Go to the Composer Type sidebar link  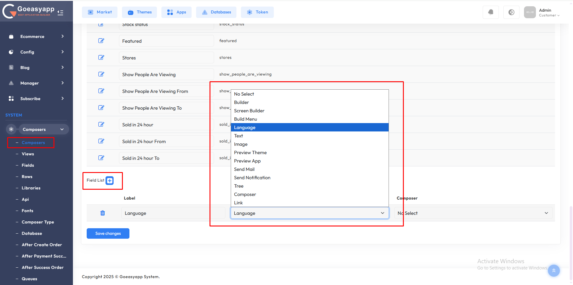click(38, 222)
